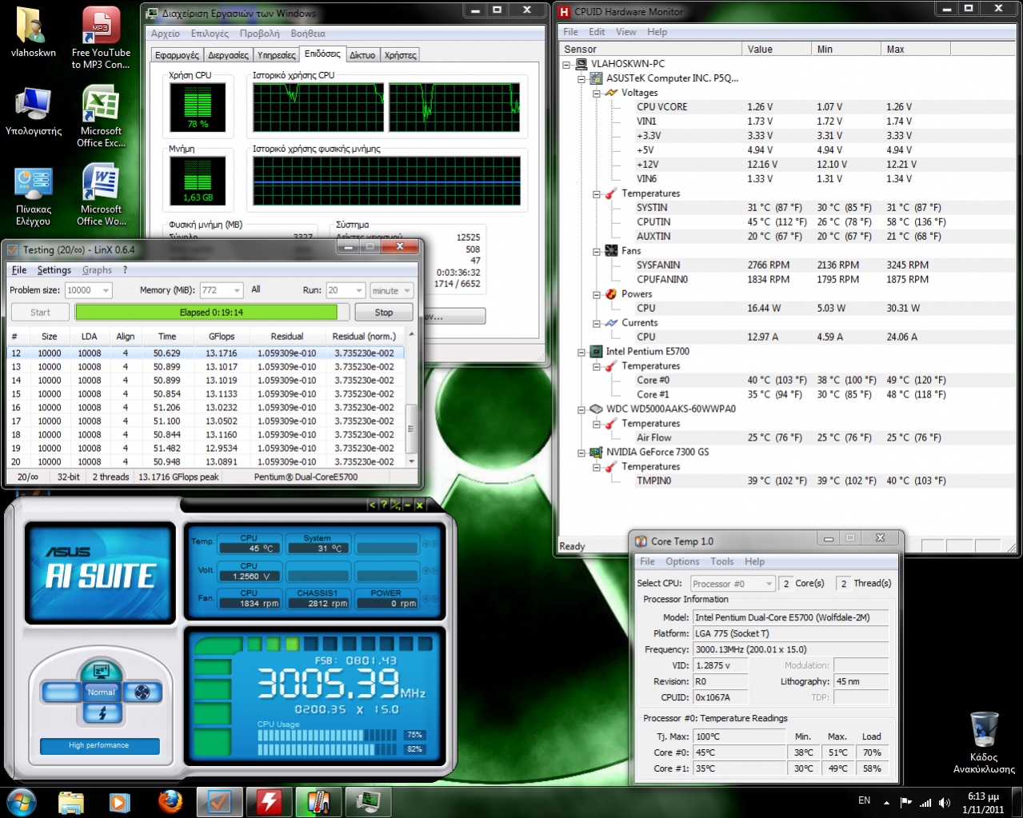Screen dimensions: 1023x818
Task: Switch to ASUS AI Suite taskbar button
Action: click(269, 801)
